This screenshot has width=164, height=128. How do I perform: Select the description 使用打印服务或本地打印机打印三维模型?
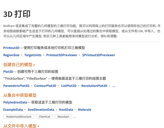click(x=54, y=48)
